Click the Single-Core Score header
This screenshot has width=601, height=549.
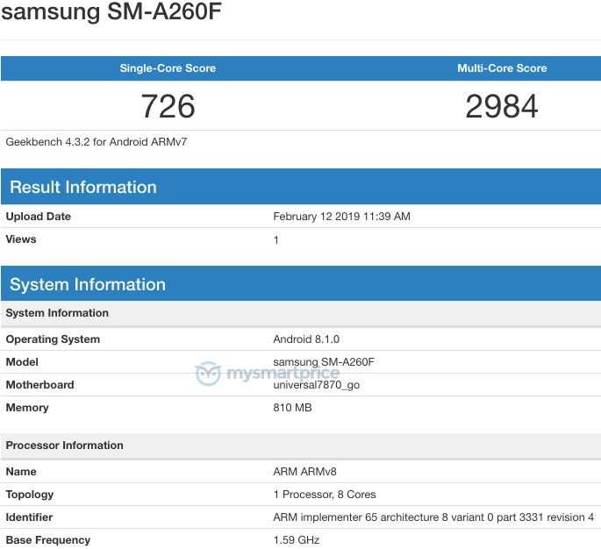pyautogui.click(x=168, y=68)
